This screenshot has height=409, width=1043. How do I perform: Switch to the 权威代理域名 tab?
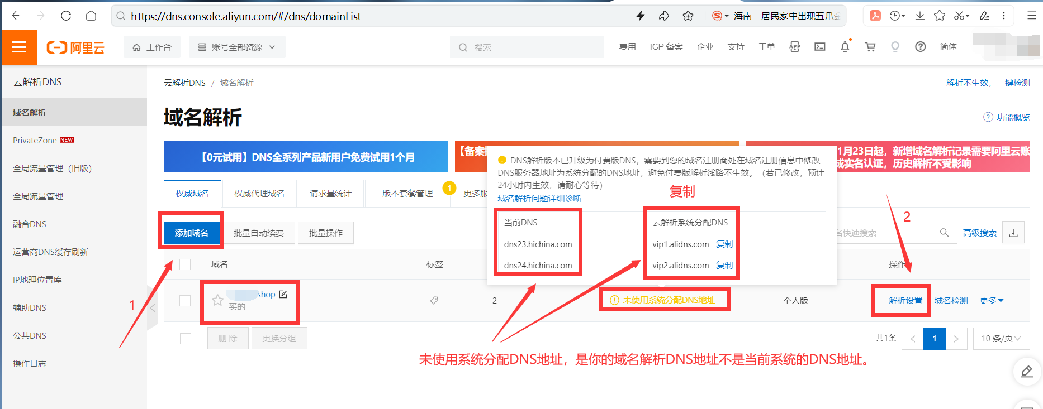259,193
